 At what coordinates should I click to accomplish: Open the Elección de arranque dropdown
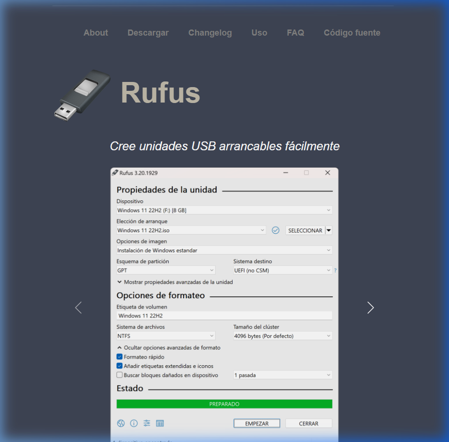(191, 230)
